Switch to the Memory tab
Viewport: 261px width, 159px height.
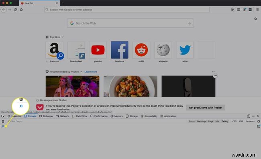point(117,116)
